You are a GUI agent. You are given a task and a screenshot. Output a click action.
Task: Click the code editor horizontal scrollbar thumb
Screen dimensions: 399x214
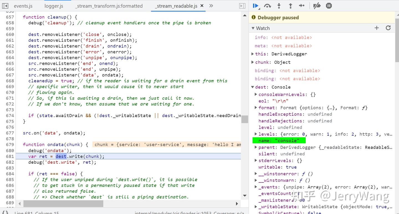63,204
